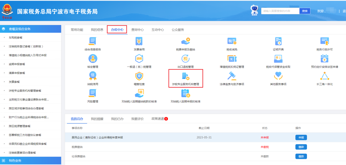Open 注销前置事项办理套餐 in sidebar

point(22,152)
